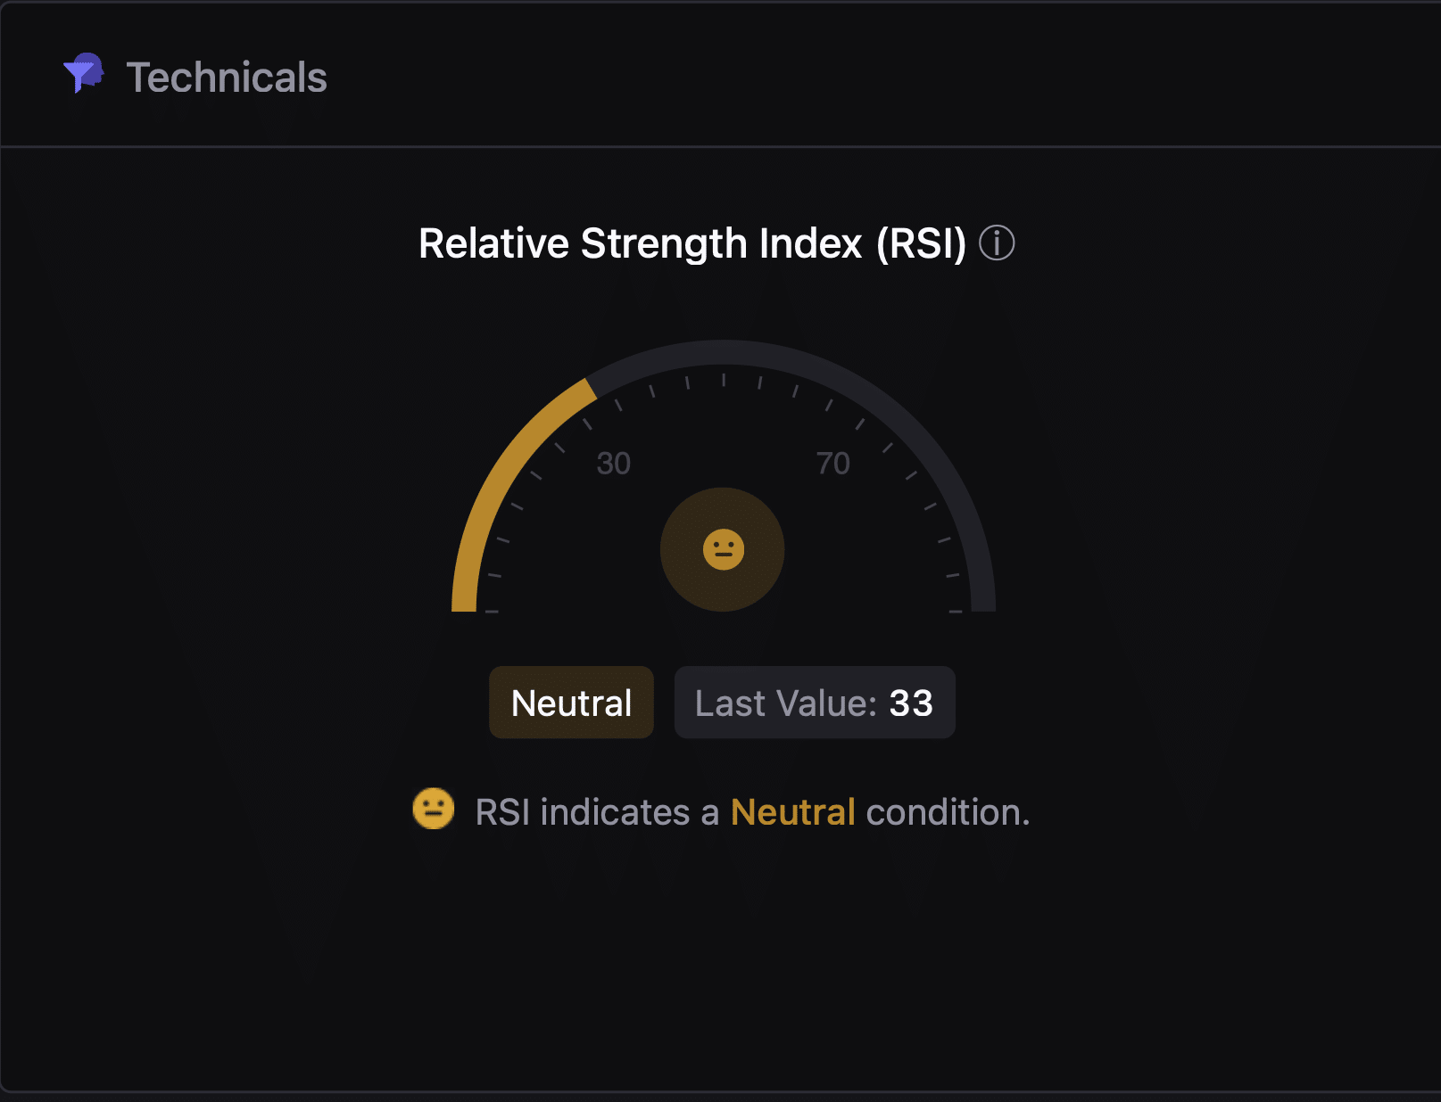Click the number 33 in Last Value
Screen dimensions: 1441x1102
(911, 703)
